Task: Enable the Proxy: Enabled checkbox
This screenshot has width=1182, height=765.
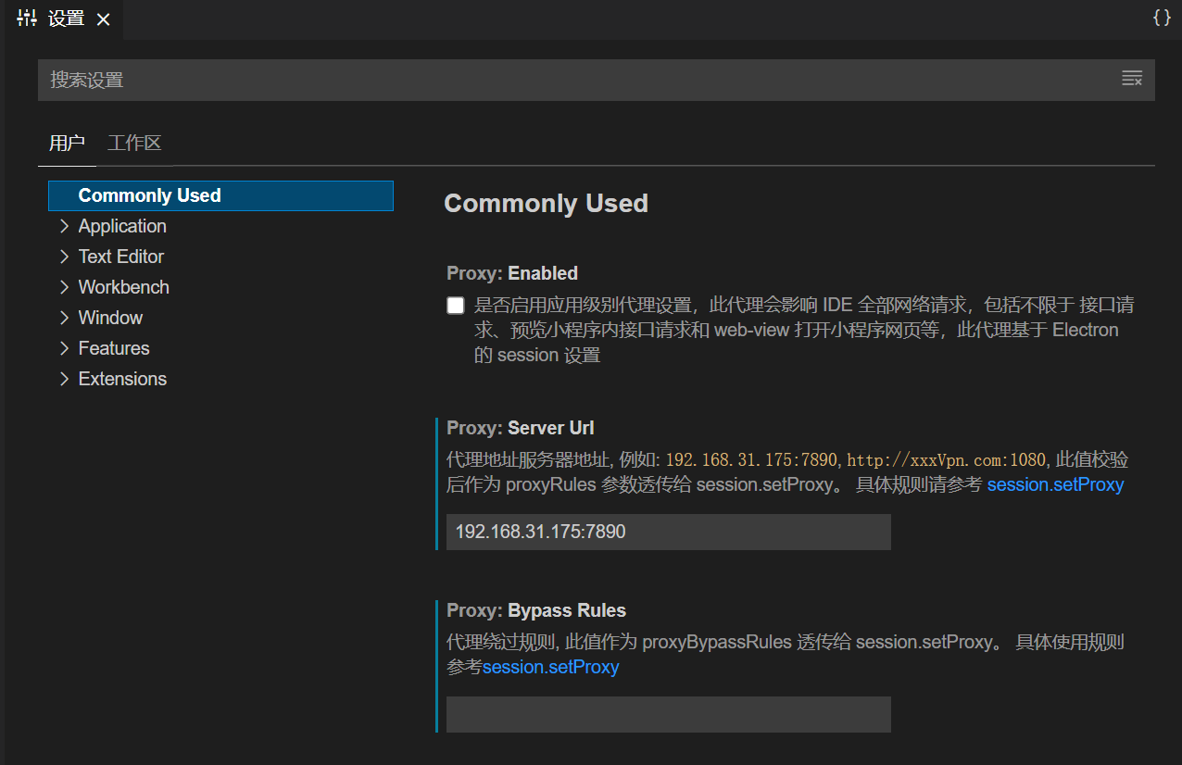Action: (456, 306)
